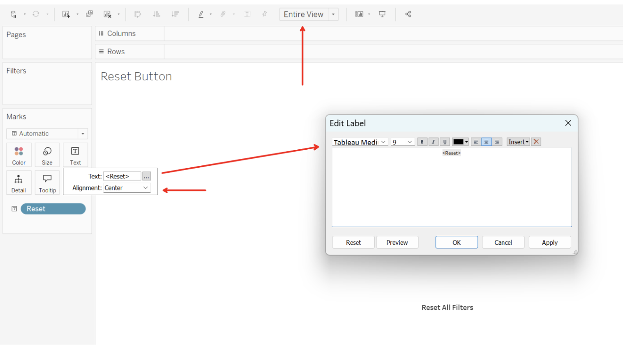
Task: Click the Share workbook icon
Action: [x=408, y=14]
